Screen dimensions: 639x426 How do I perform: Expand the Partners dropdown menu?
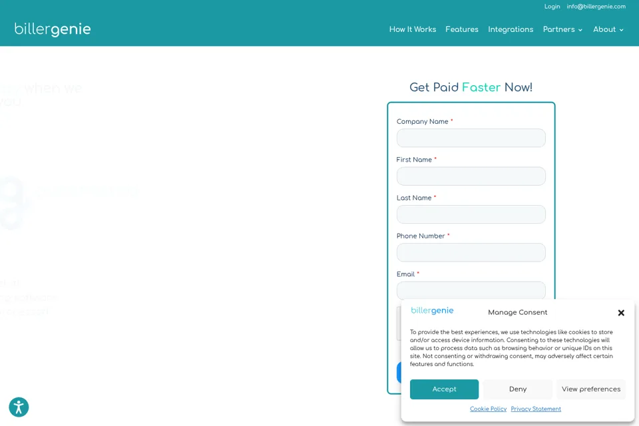coord(562,29)
